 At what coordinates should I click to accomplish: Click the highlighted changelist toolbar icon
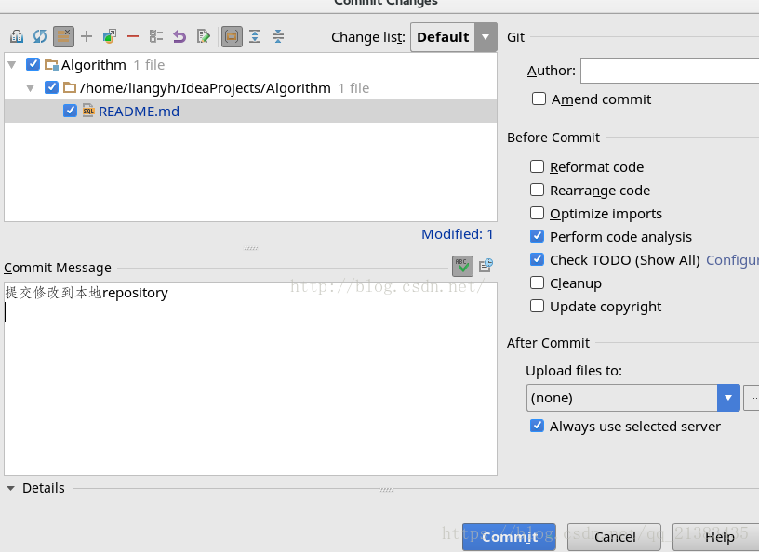click(63, 37)
